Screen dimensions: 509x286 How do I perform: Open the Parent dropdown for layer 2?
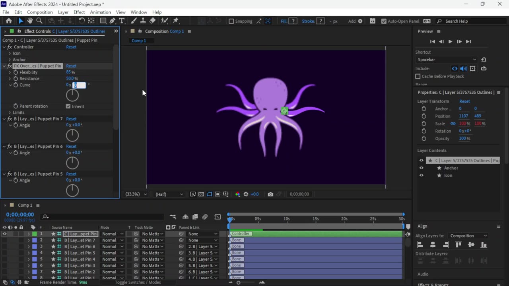tap(203, 240)
